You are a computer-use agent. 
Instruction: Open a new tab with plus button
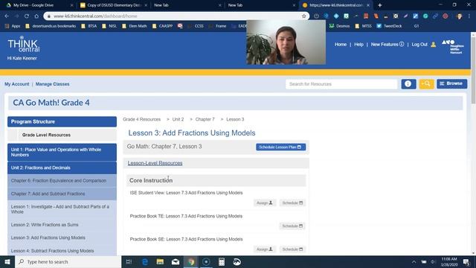[380, 5]
